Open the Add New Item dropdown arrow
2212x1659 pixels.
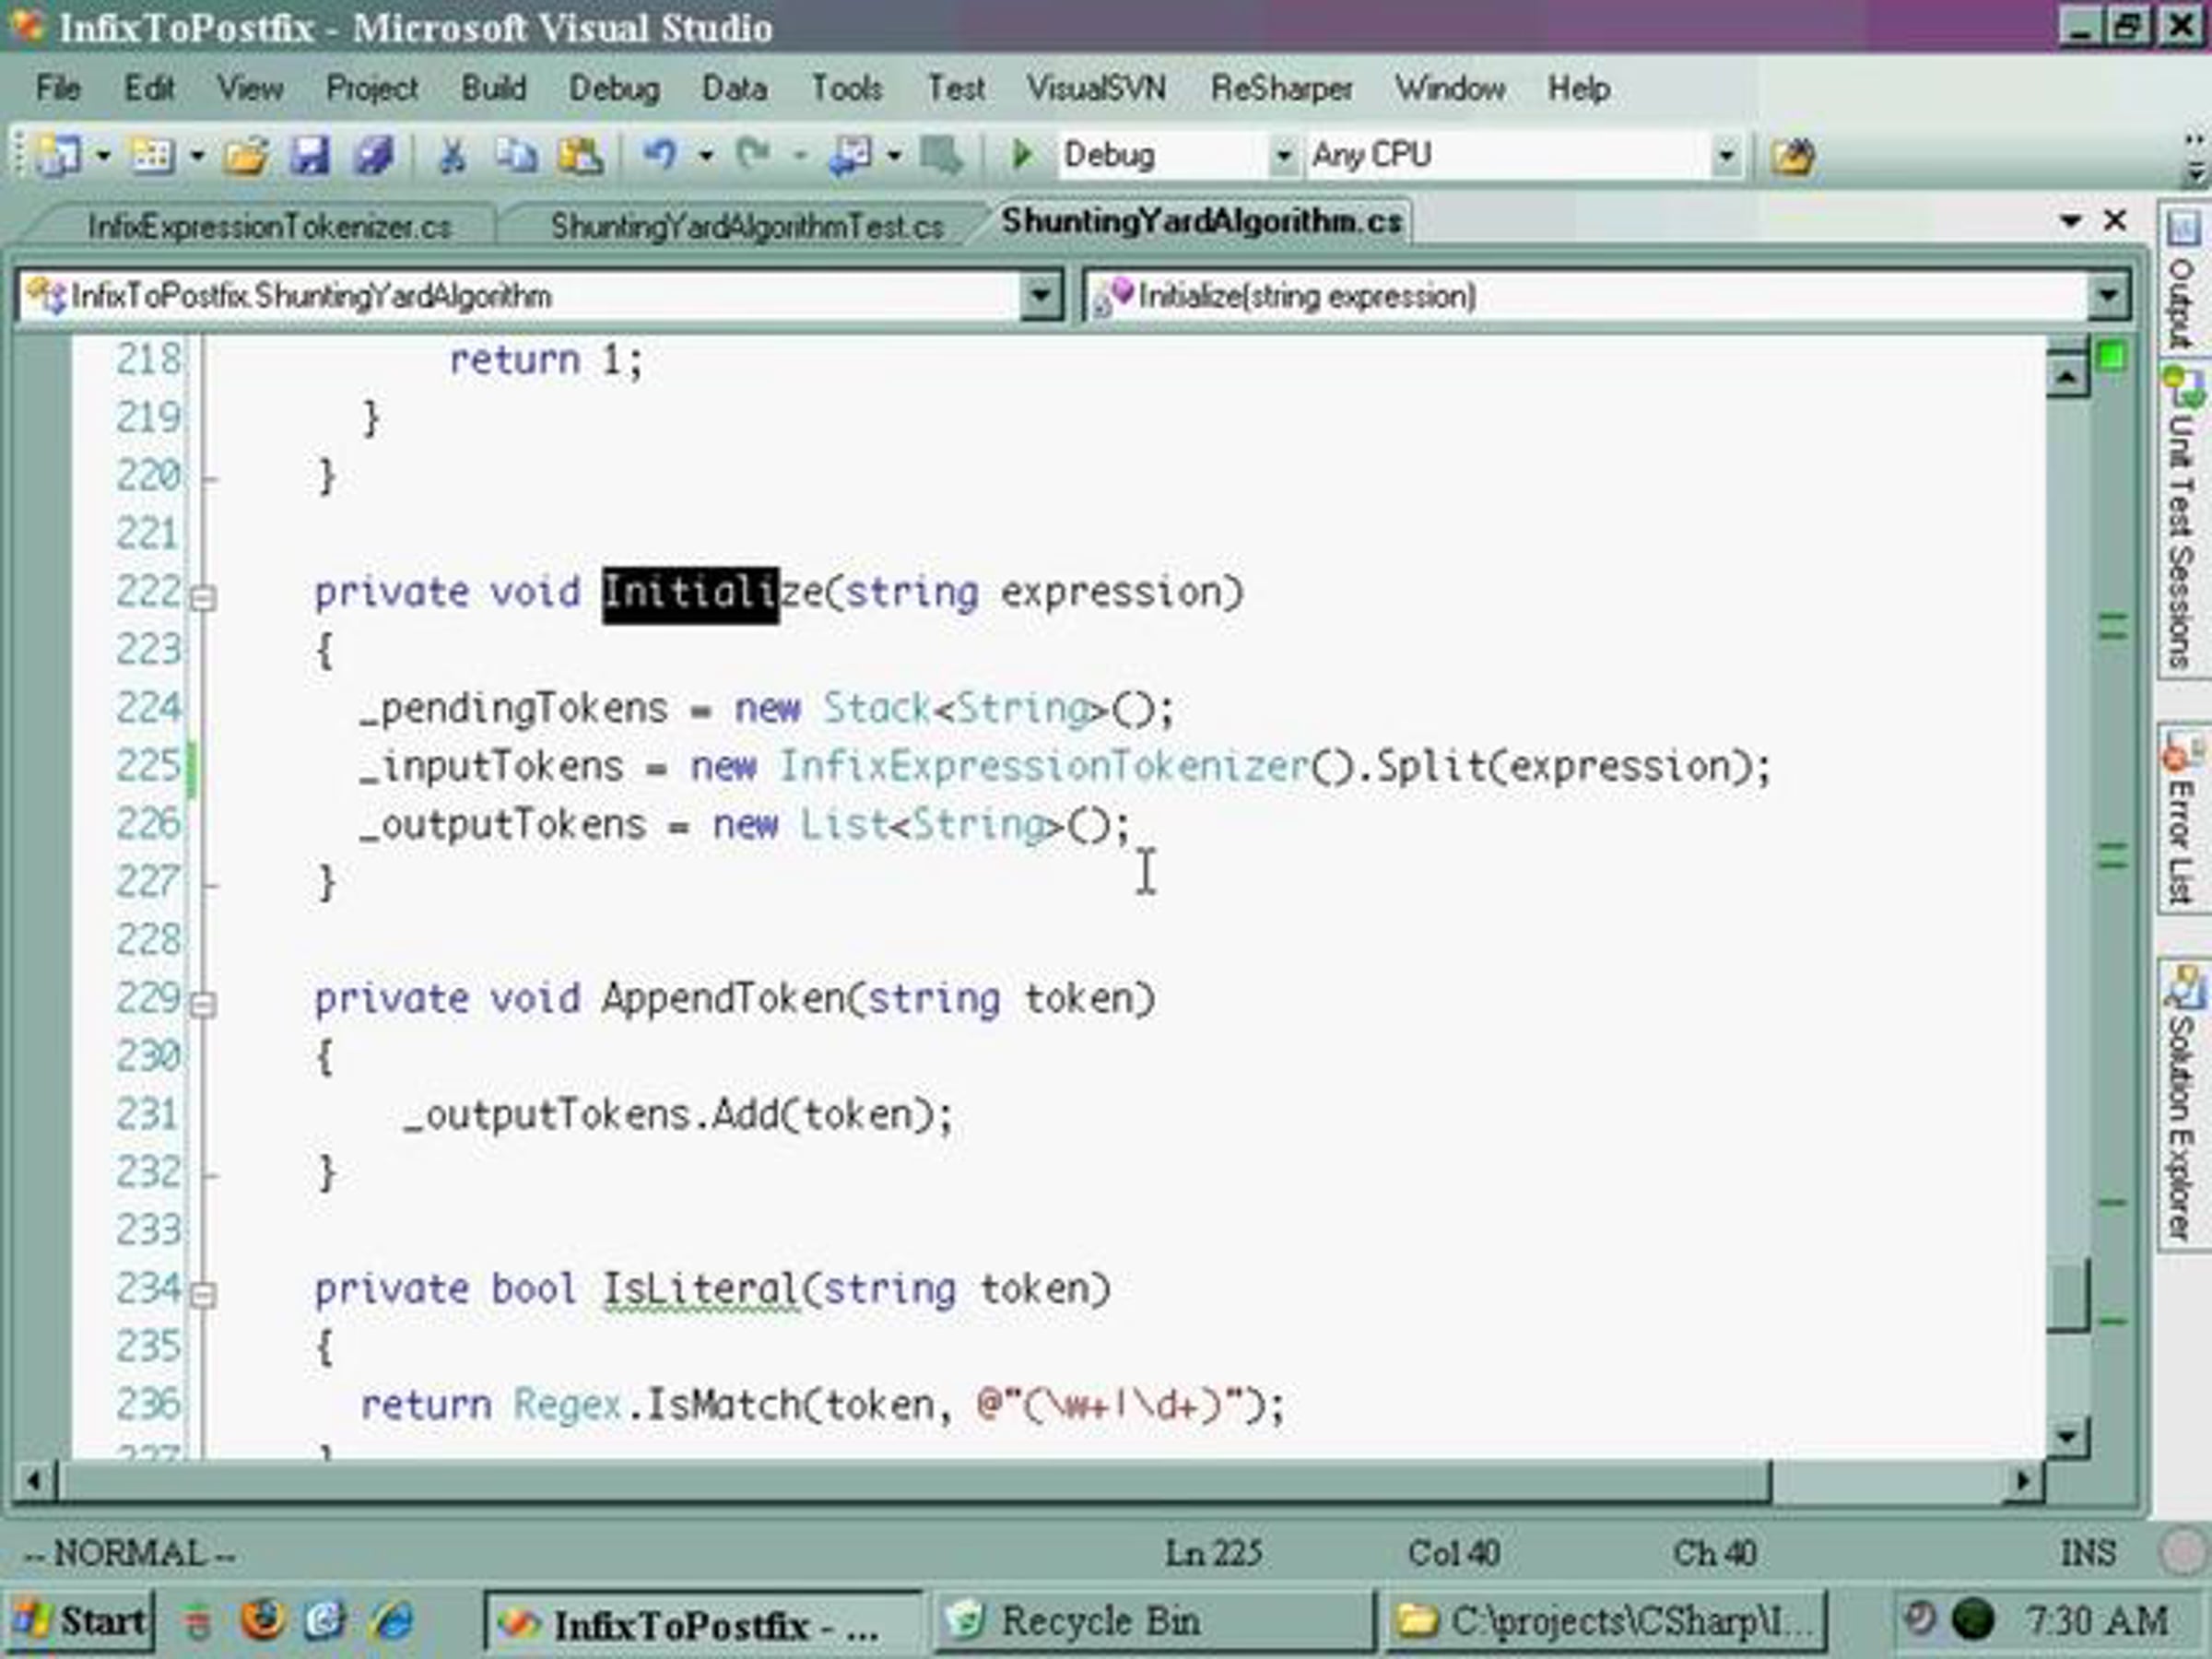point(197,156)
